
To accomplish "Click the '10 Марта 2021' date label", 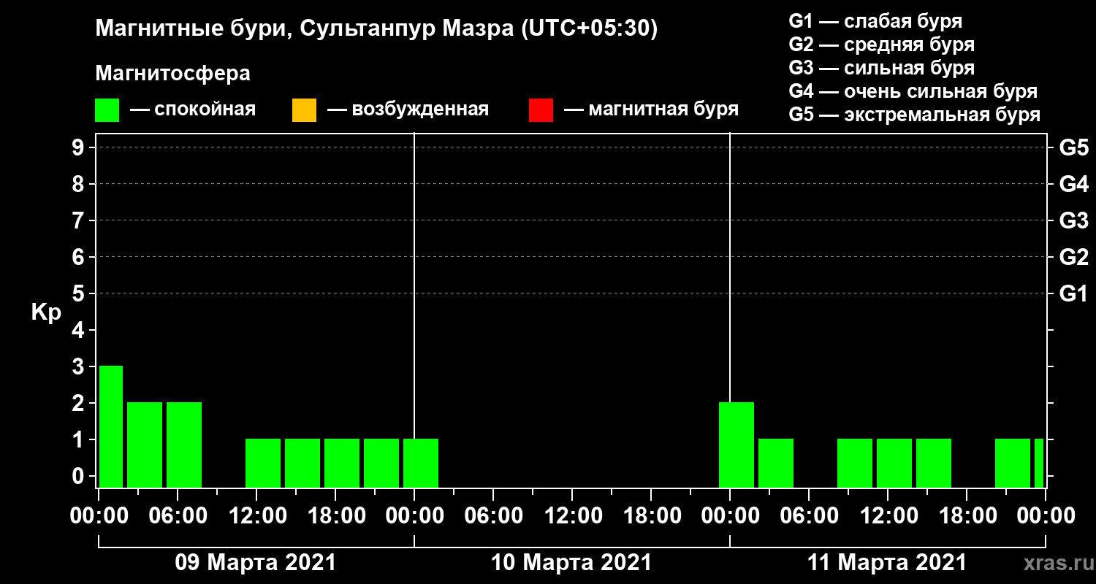I will pos(571,563).
